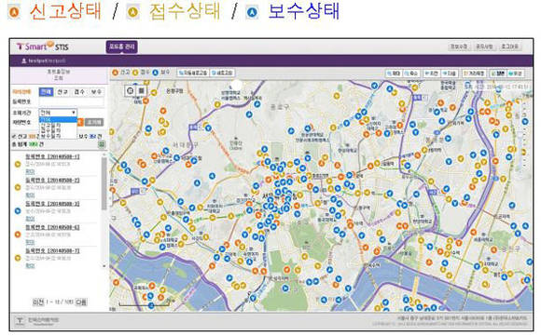Click the green Excel export icon

point(102,144)
